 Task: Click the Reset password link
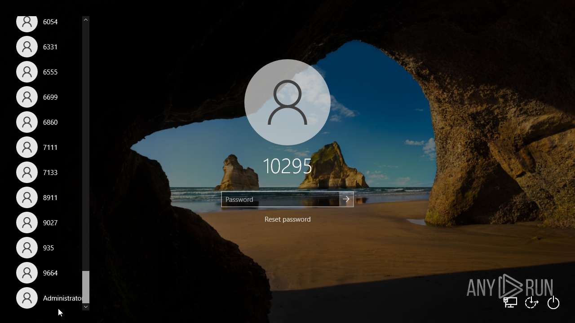[x=287, y=219]
